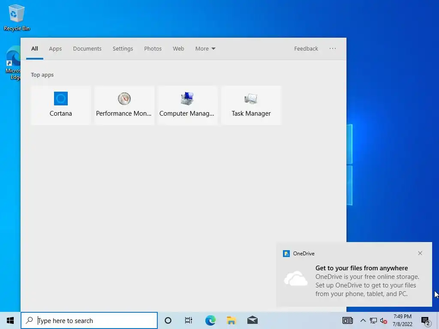
Task: Open the Action Center notifications icon
Action: pyautogui.click(x=426, y=320)
